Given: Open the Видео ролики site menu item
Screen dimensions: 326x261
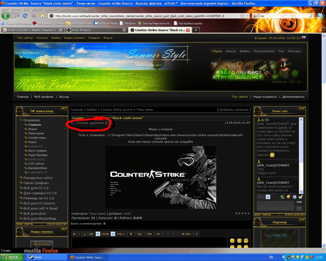Looking at the screenshot, I should tap(74, 38).
